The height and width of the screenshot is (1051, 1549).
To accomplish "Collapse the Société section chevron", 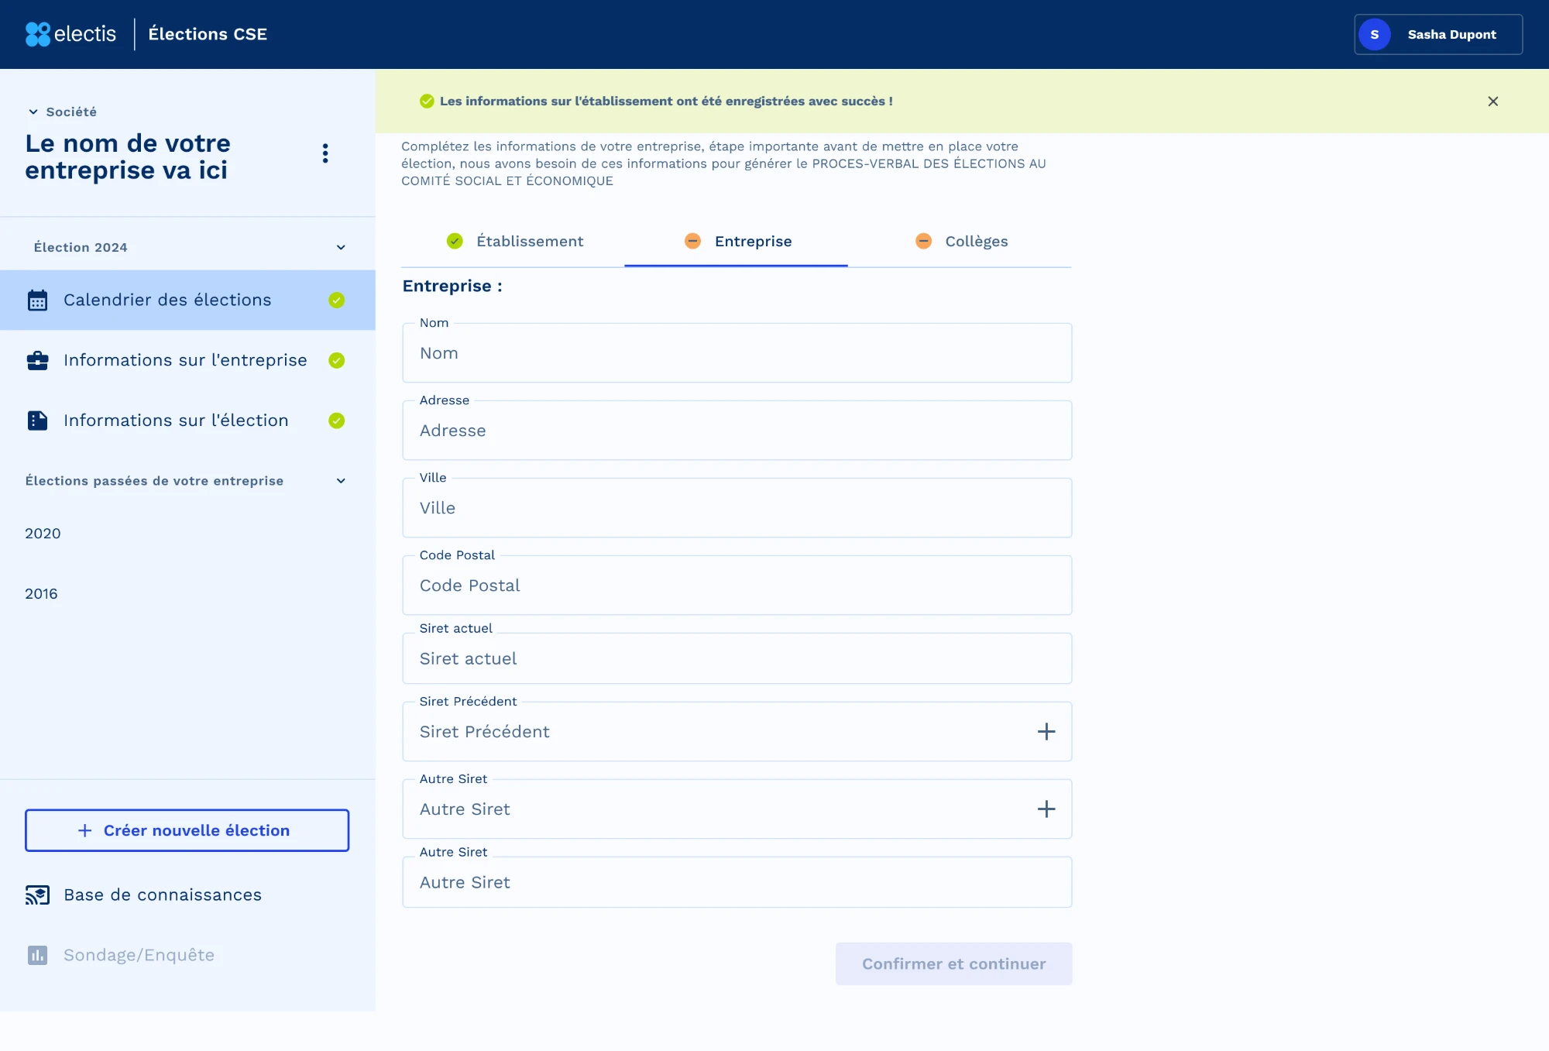I will (33, 112).
